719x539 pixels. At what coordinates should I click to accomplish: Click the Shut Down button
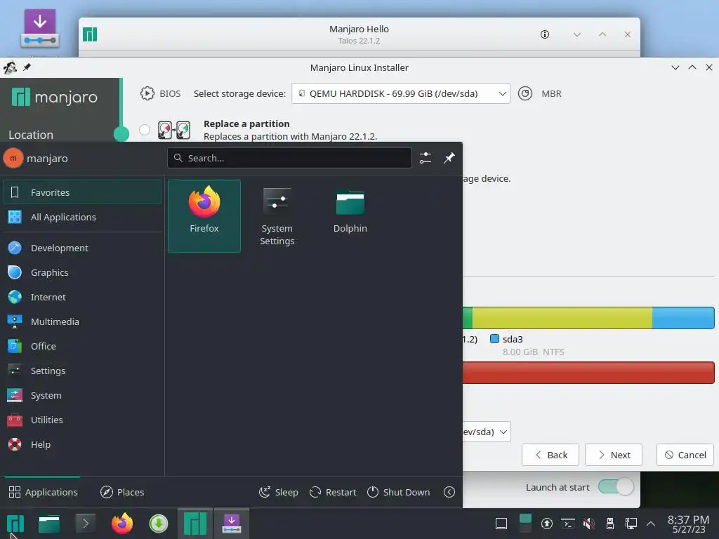tap(399, 492)
